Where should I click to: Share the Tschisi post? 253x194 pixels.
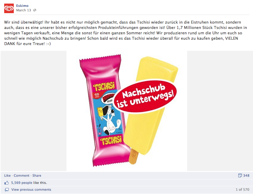pyautogui.click(x=37, y=175)
